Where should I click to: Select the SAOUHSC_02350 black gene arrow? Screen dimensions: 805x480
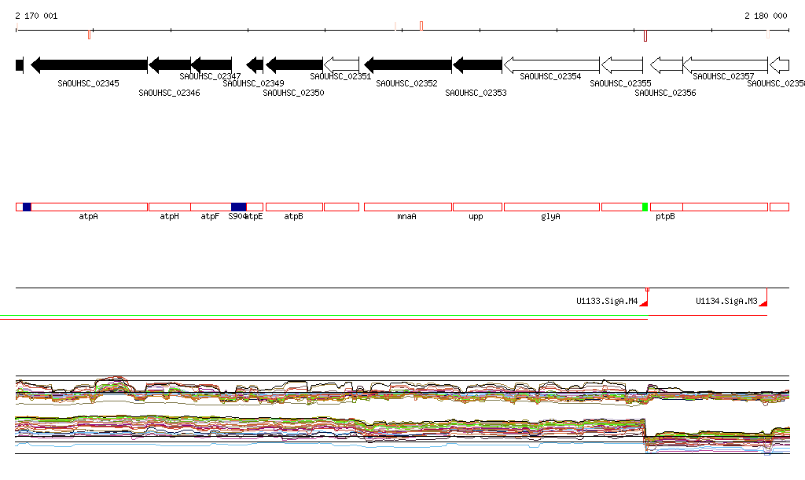pos(294,64)
